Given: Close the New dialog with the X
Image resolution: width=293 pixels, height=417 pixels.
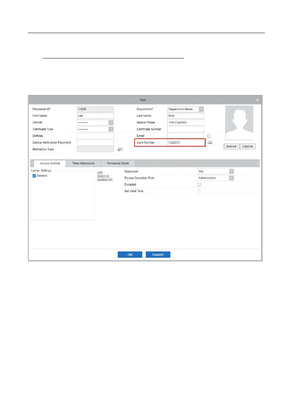Looking at the screenshot, I should 258,100.
